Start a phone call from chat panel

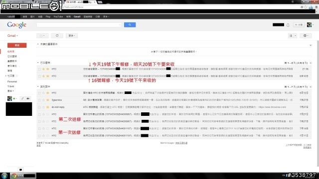22,98
